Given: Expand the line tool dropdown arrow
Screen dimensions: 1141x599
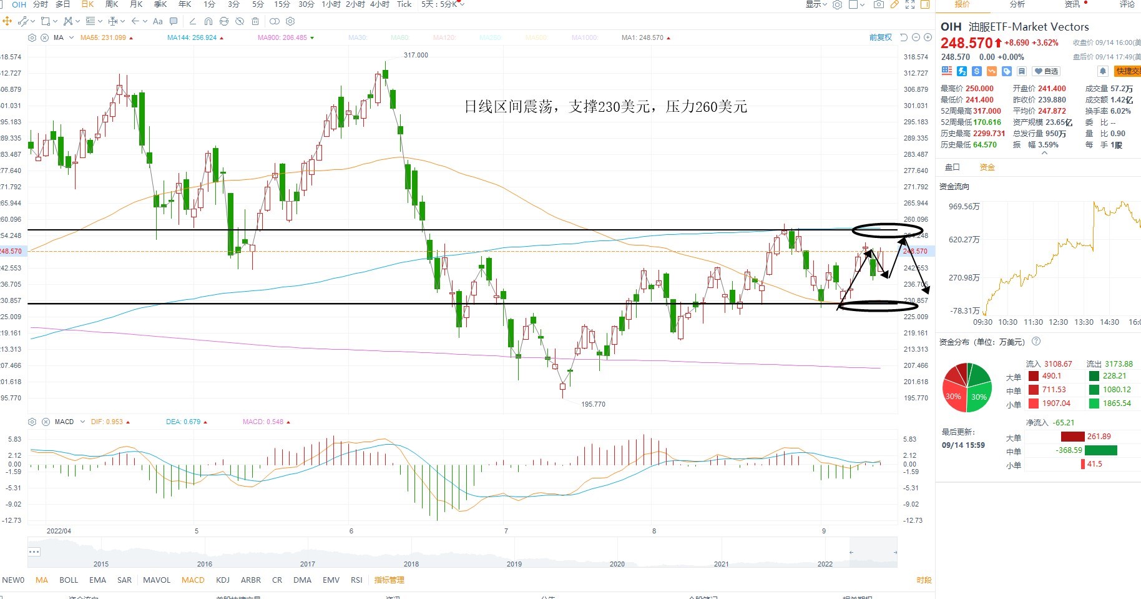Looking at the screenshot, I should pos(33,21).
